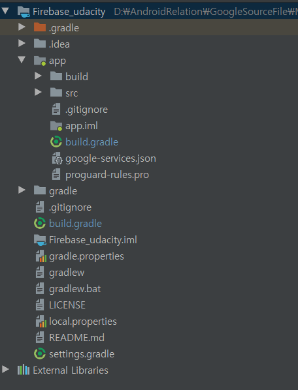Screen dimensions: 298x390
Task: Click the orange .gradle folder icon
Action: tap(40, 27)
